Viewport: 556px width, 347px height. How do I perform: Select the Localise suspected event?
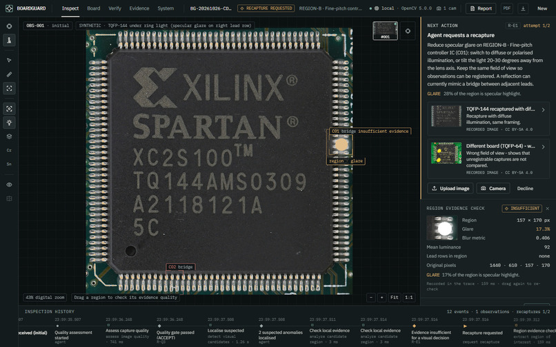226,330
